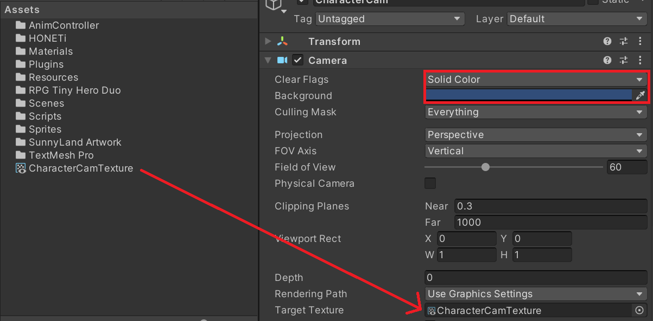The image size is (653, 321).
Task: Edit the Viewport Rect X field
Action: (466, 239)
